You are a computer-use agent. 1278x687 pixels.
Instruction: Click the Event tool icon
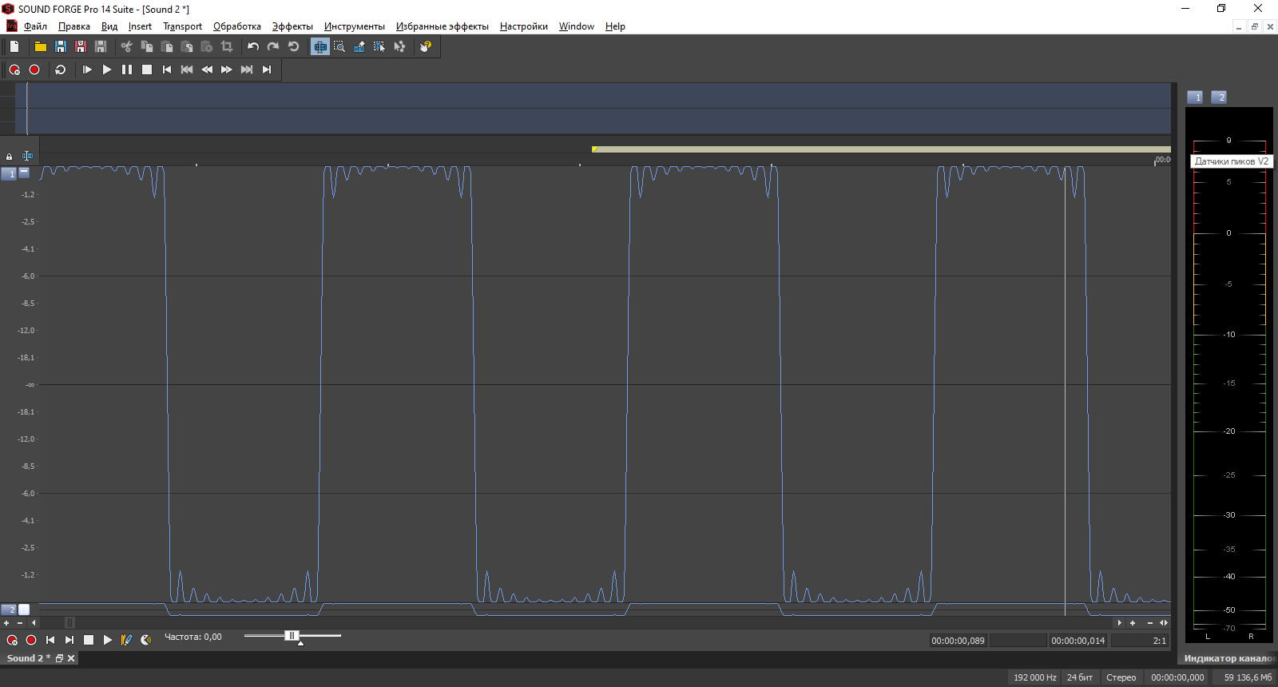tap(379, 47)
